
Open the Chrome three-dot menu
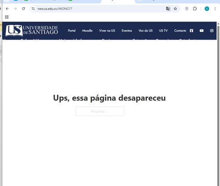tap(215, 9)
